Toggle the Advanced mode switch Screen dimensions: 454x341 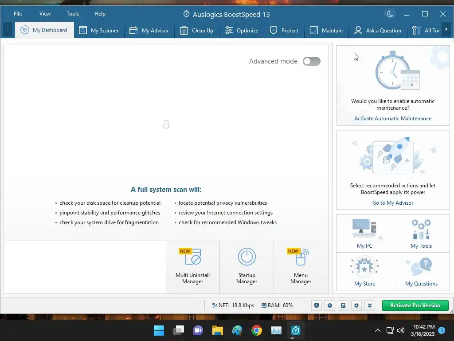coord(312,61)
